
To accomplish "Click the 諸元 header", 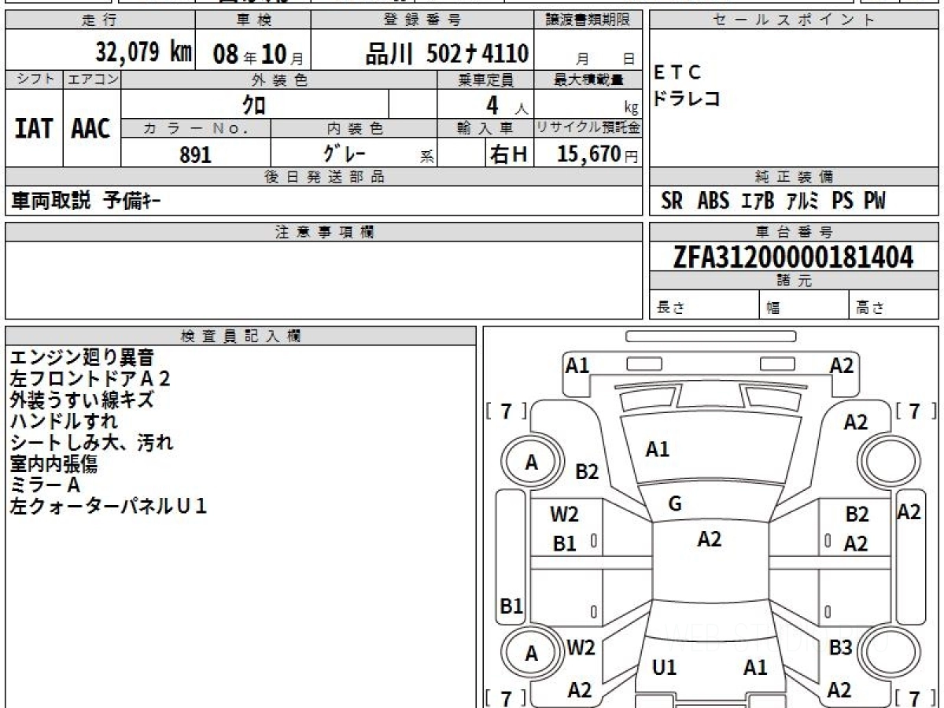I will pos(794,281).
